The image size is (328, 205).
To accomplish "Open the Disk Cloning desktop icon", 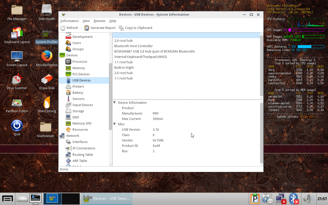I will [47, 105].
